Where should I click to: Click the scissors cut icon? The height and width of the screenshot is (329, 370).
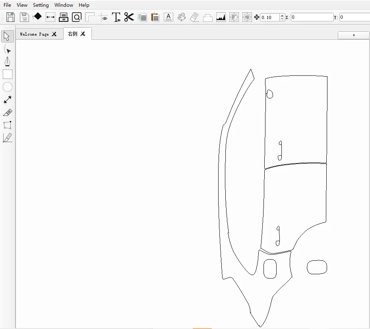click(x=129, y=17)
